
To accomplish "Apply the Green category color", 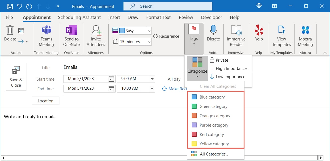I will pos(213,106).
